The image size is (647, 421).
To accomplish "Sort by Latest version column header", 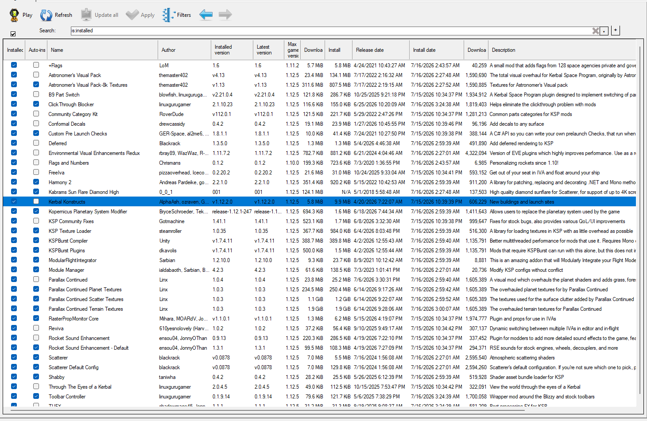I will point(268,50).
